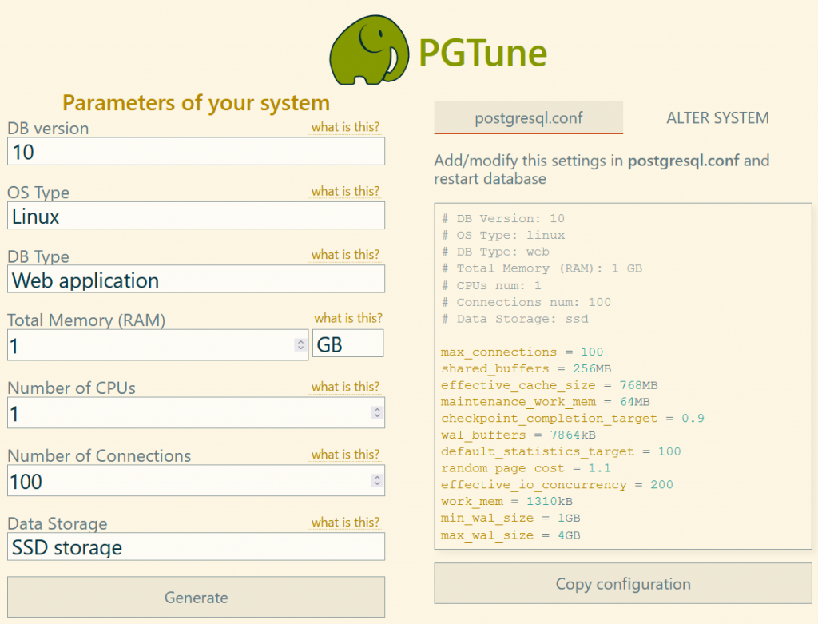Click the Number of Connections stepper arrows
818x624 pixels.
click(x=376, y=481)
